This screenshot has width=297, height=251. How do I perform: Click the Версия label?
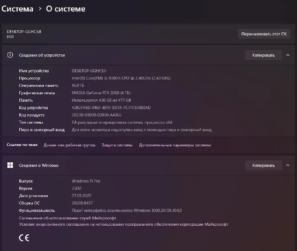(26, 188)
